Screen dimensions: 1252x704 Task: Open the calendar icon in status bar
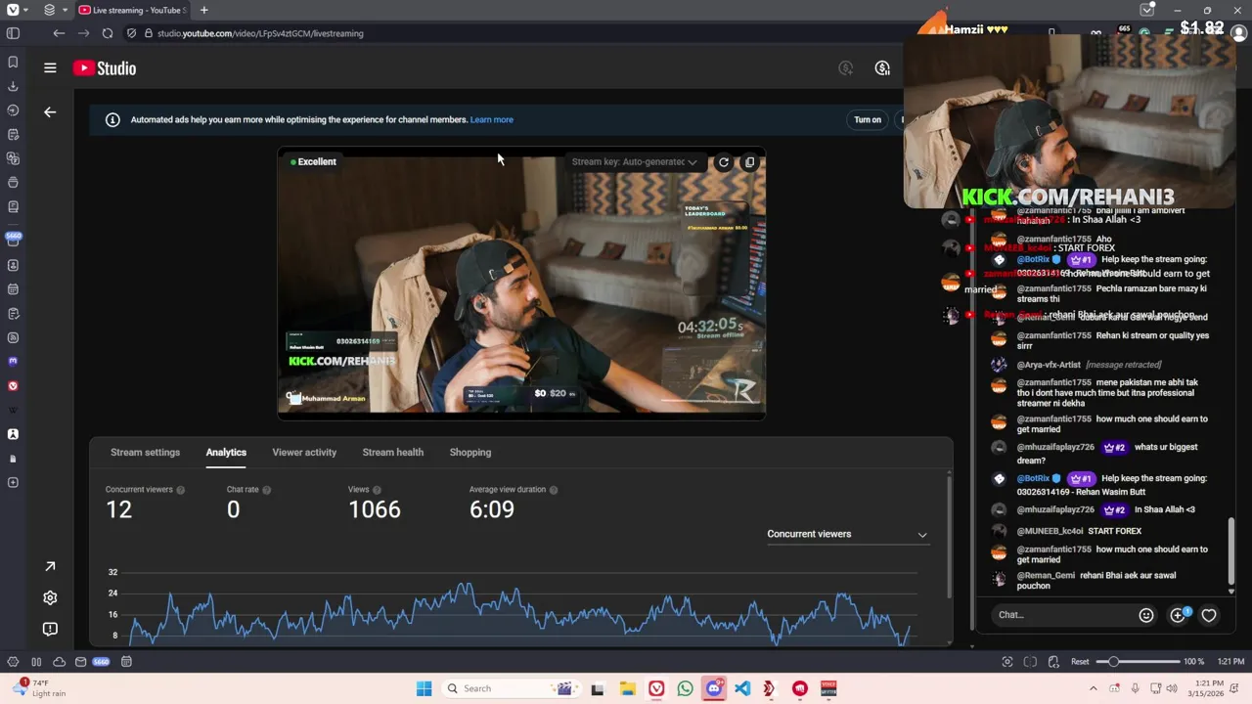tap(126, 662)
